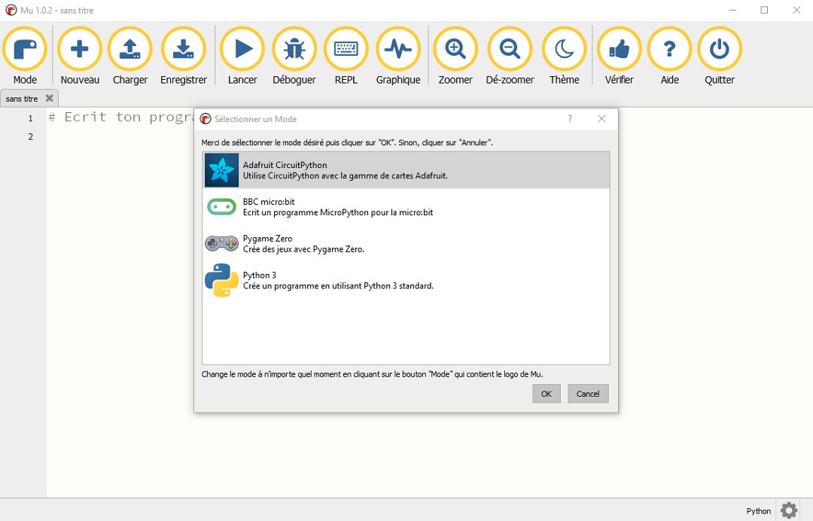Click the Python label in the status bar
Viewport: 813px width, 521px height.
click(758, 511)
